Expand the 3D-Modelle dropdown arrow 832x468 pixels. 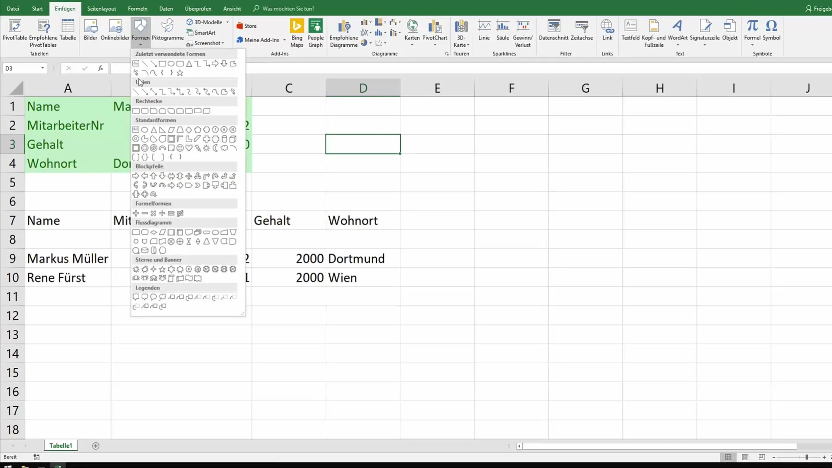(227, 22)
